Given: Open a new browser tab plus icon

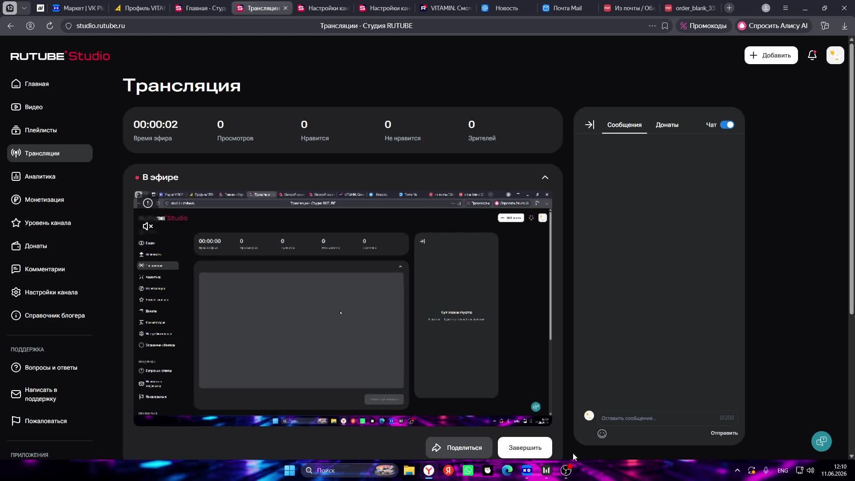Looking at the screenshot, I should (x=729, y=8).
